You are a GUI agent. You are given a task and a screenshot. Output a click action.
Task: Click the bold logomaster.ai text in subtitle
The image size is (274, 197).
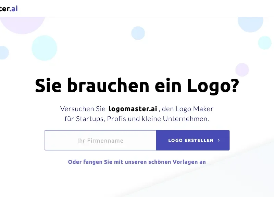pyautogui.click(x=133, y=109)
